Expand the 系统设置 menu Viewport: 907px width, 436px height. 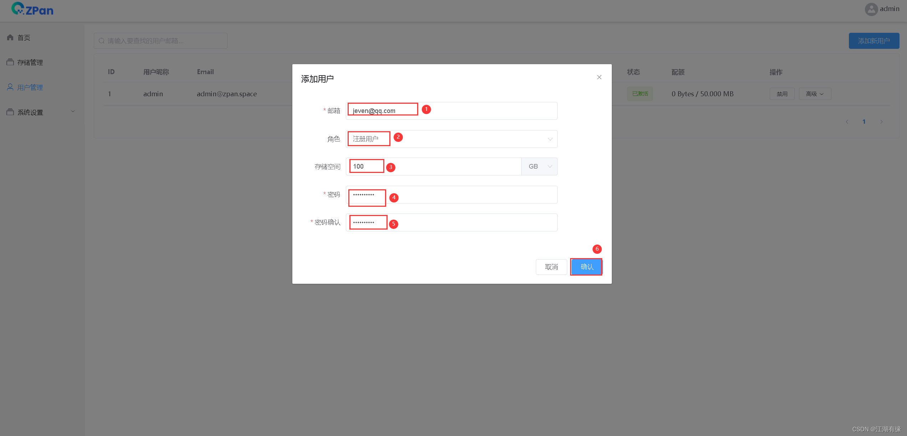click(42, 112)
